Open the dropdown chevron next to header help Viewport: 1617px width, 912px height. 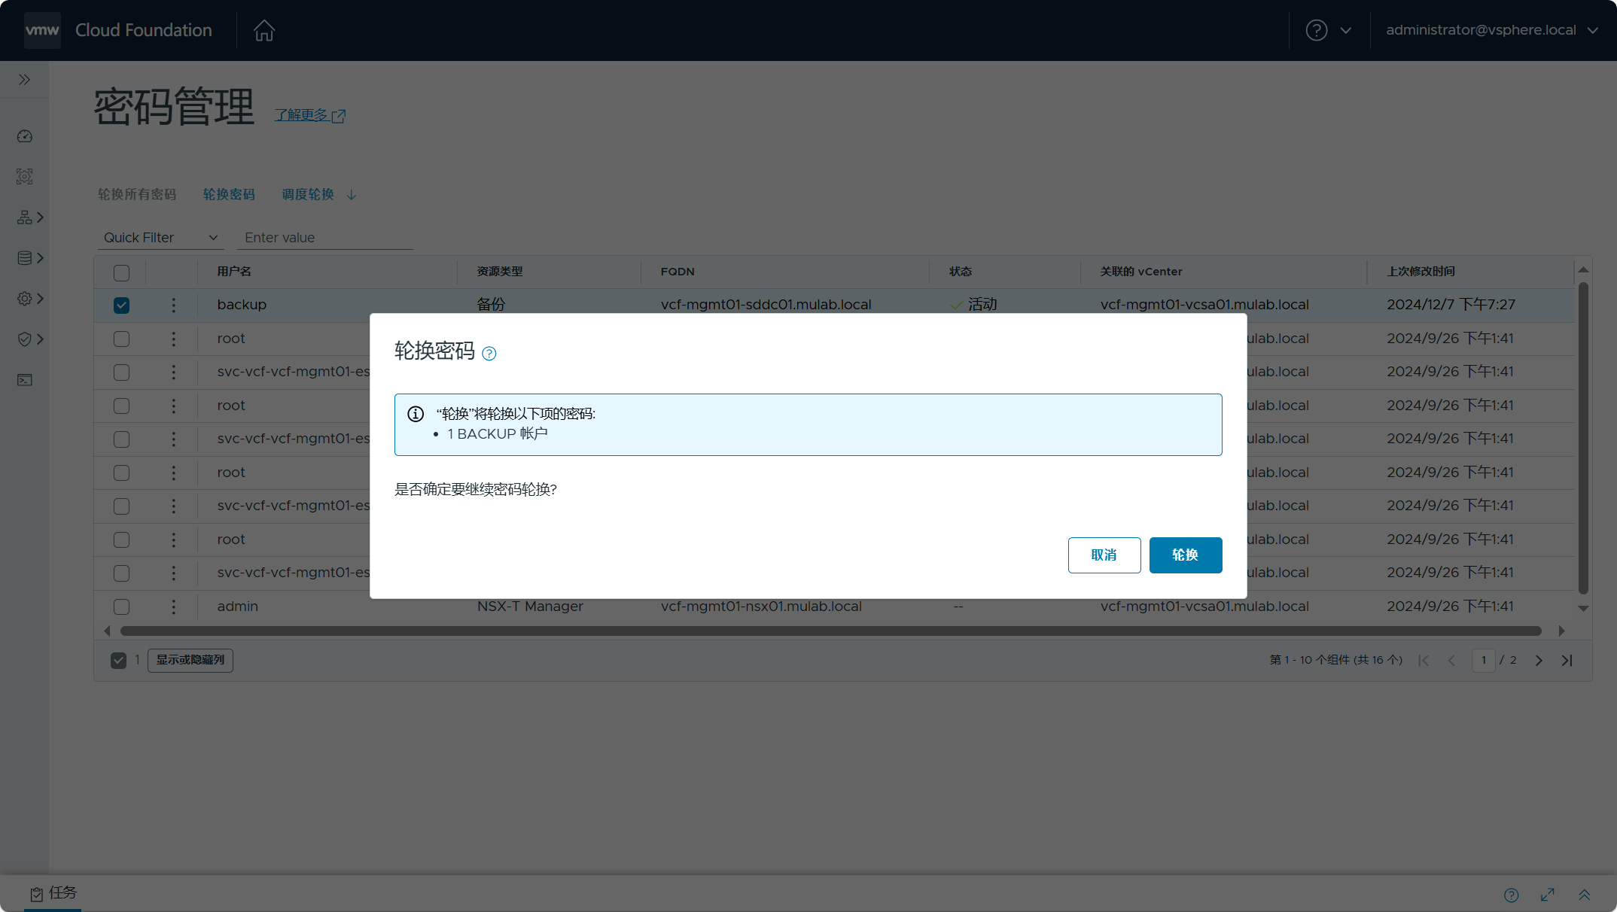pos(1346,30)
